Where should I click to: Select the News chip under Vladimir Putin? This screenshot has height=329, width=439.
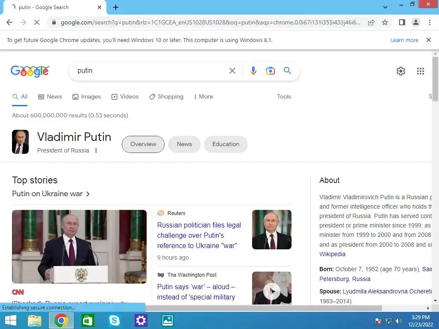tap(184, 144)
